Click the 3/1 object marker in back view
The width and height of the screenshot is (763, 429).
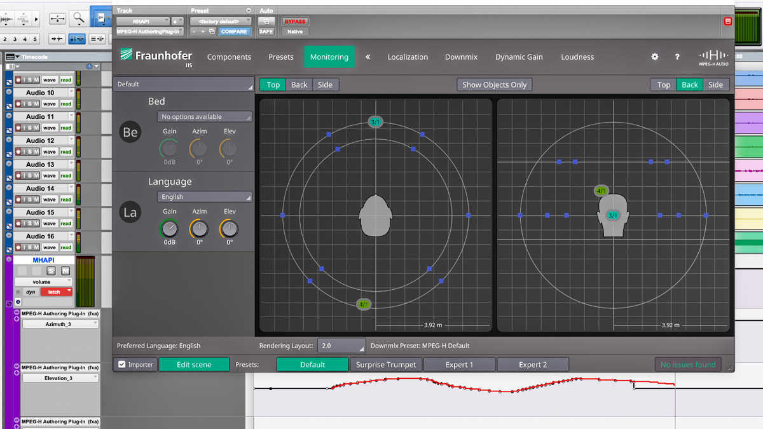coord(613,215)
